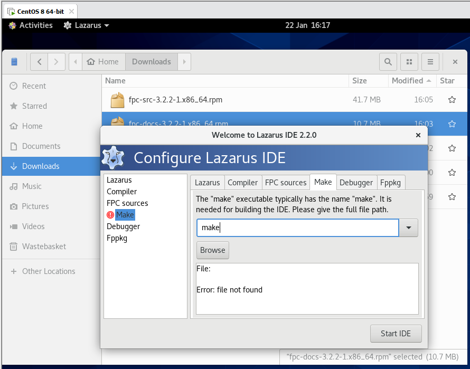Star the selected fpc-docs rpm file
470x369 pixels.
452,124
